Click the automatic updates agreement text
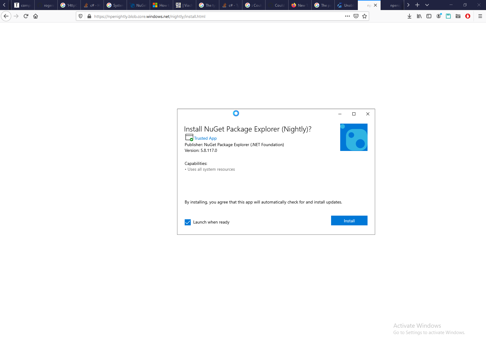 pyautogui.click(x=263, y=202)
